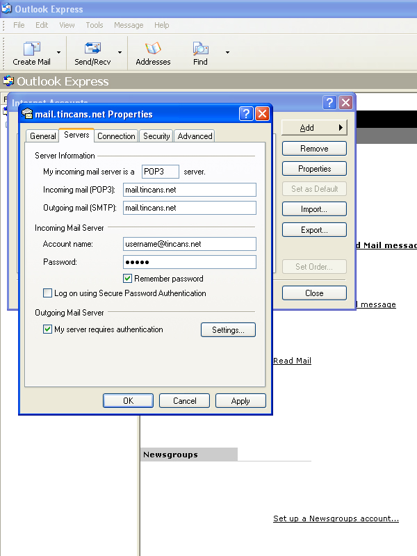Click the Import... button
Viewport: 417px width, 556px height.
pos(314,209)
